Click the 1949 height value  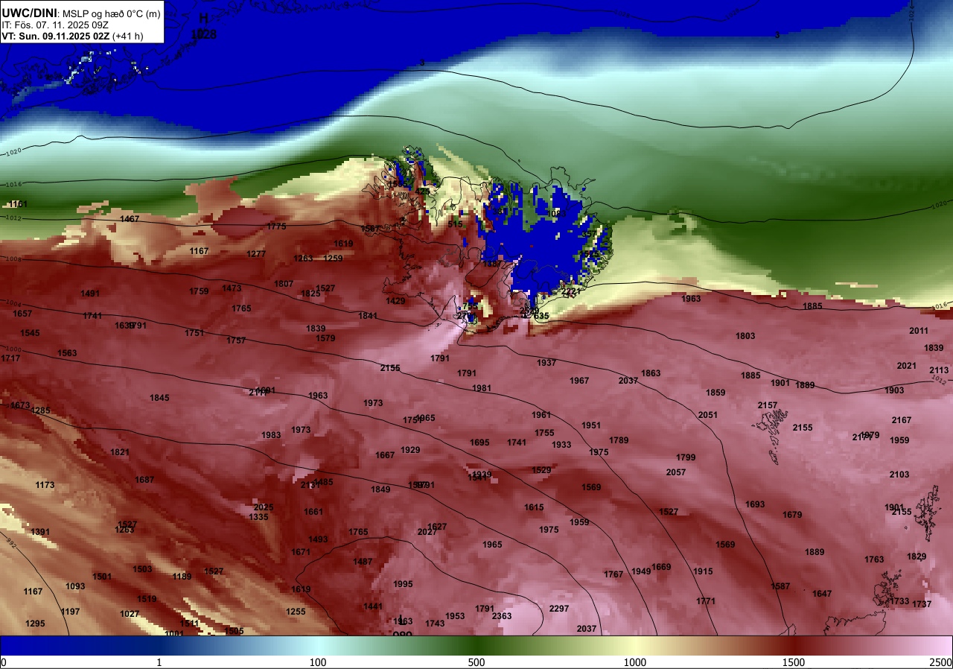click(641, 571)
